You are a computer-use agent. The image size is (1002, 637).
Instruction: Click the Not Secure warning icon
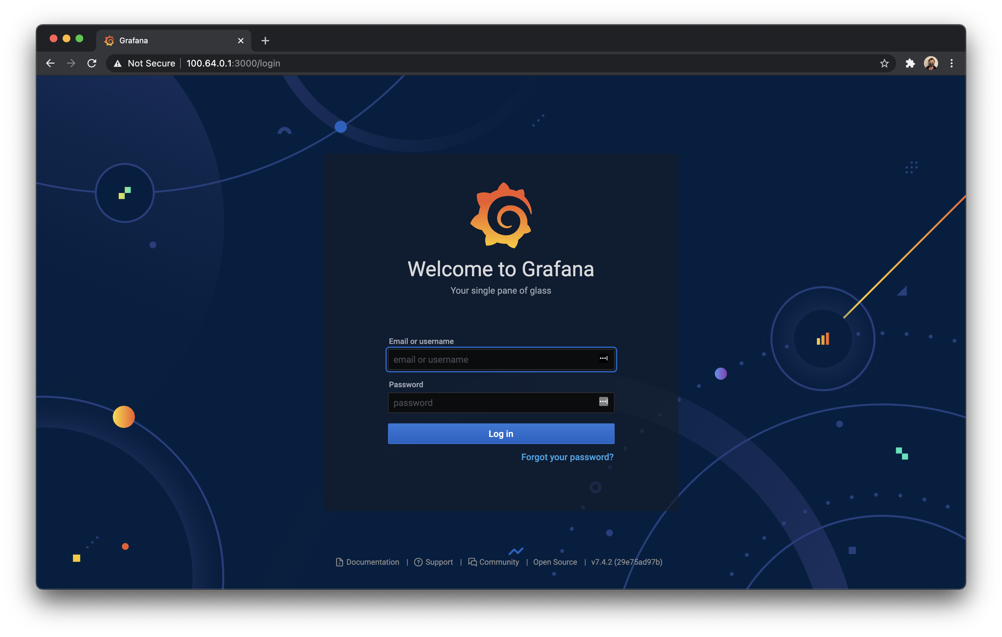(x=118, y=63)
